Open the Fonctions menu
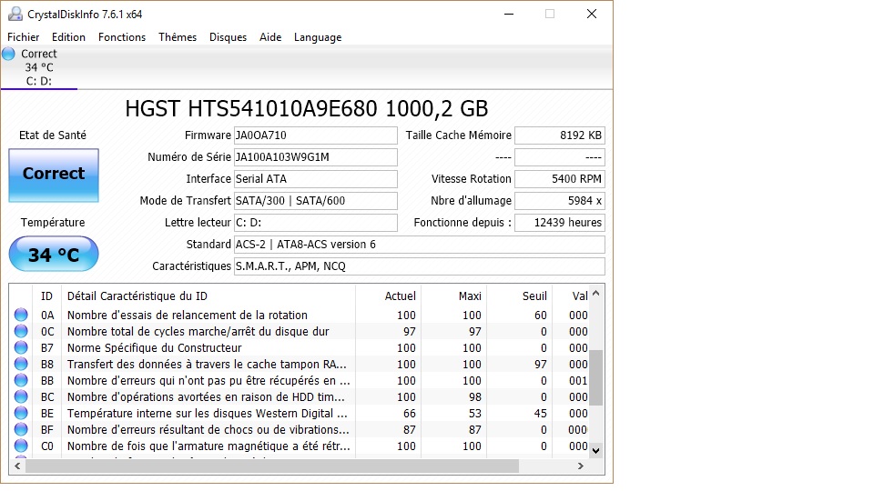This screenshot has width=874, height=491. coord(121,37)
